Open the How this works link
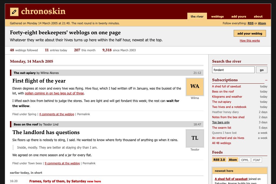This screenshot has height=184, width=276. click(250, 40)
